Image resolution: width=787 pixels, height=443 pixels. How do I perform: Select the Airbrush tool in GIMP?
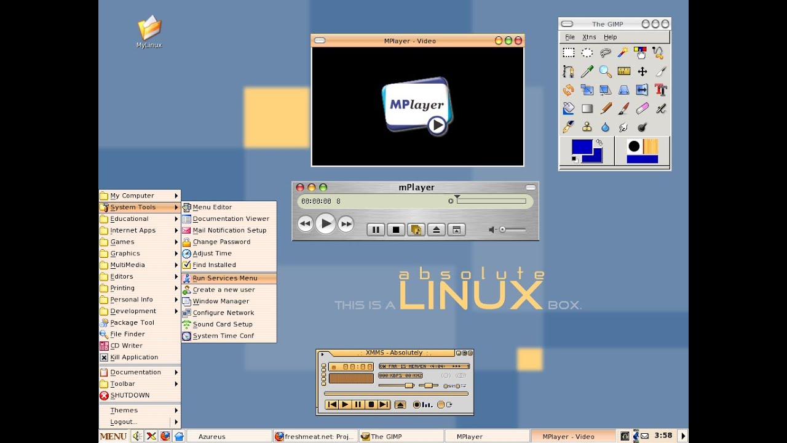660,108
